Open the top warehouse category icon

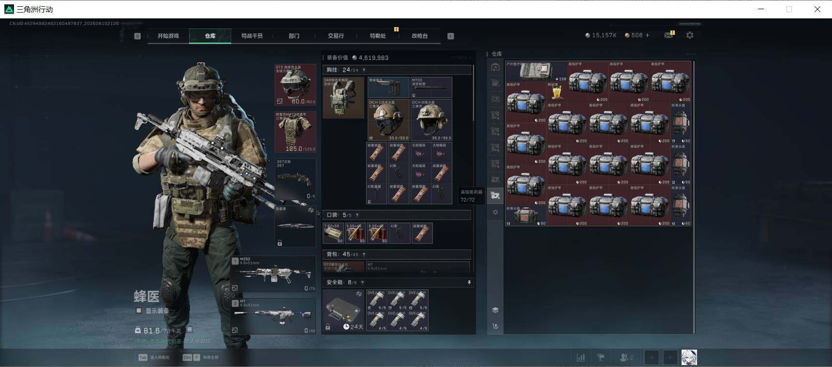click(x=495, y=67)
